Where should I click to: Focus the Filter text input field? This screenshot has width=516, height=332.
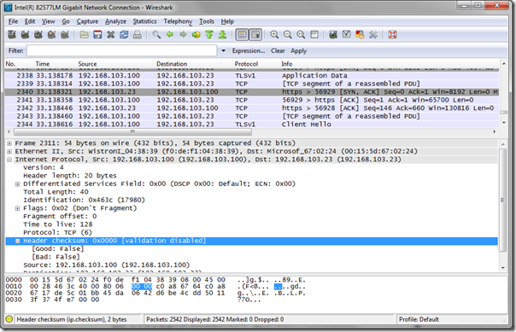pyautogui.click(x=122, y=50)
